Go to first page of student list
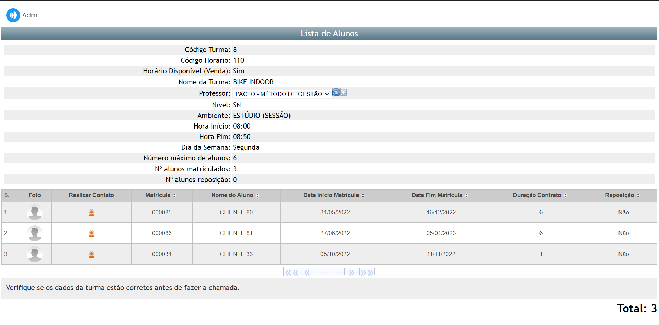 click(x=292, y=272)
